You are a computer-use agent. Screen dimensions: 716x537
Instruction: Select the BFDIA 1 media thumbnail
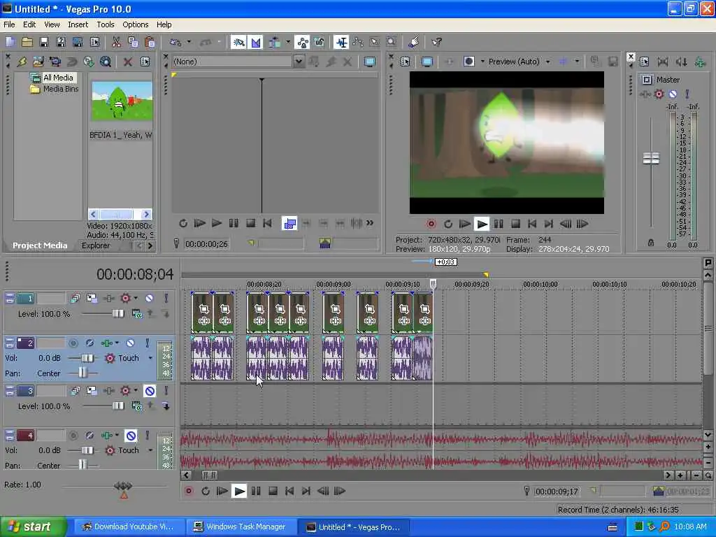pyautogui.click(x=122, y=101)
